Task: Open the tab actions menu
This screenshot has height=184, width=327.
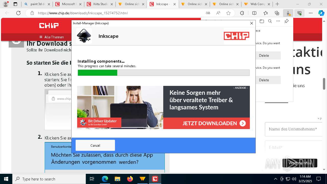Action: pos(15,4)
